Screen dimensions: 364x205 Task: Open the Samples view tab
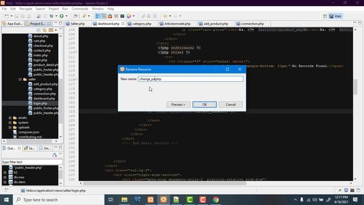point(29,148)
